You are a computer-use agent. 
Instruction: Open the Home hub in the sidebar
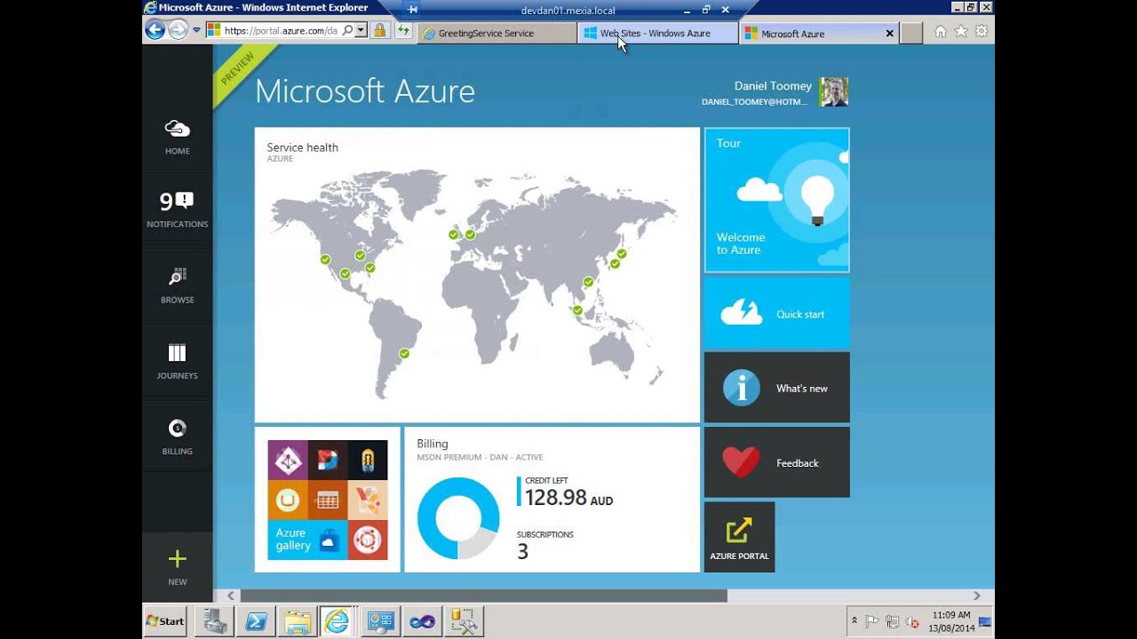coord(177,137)
